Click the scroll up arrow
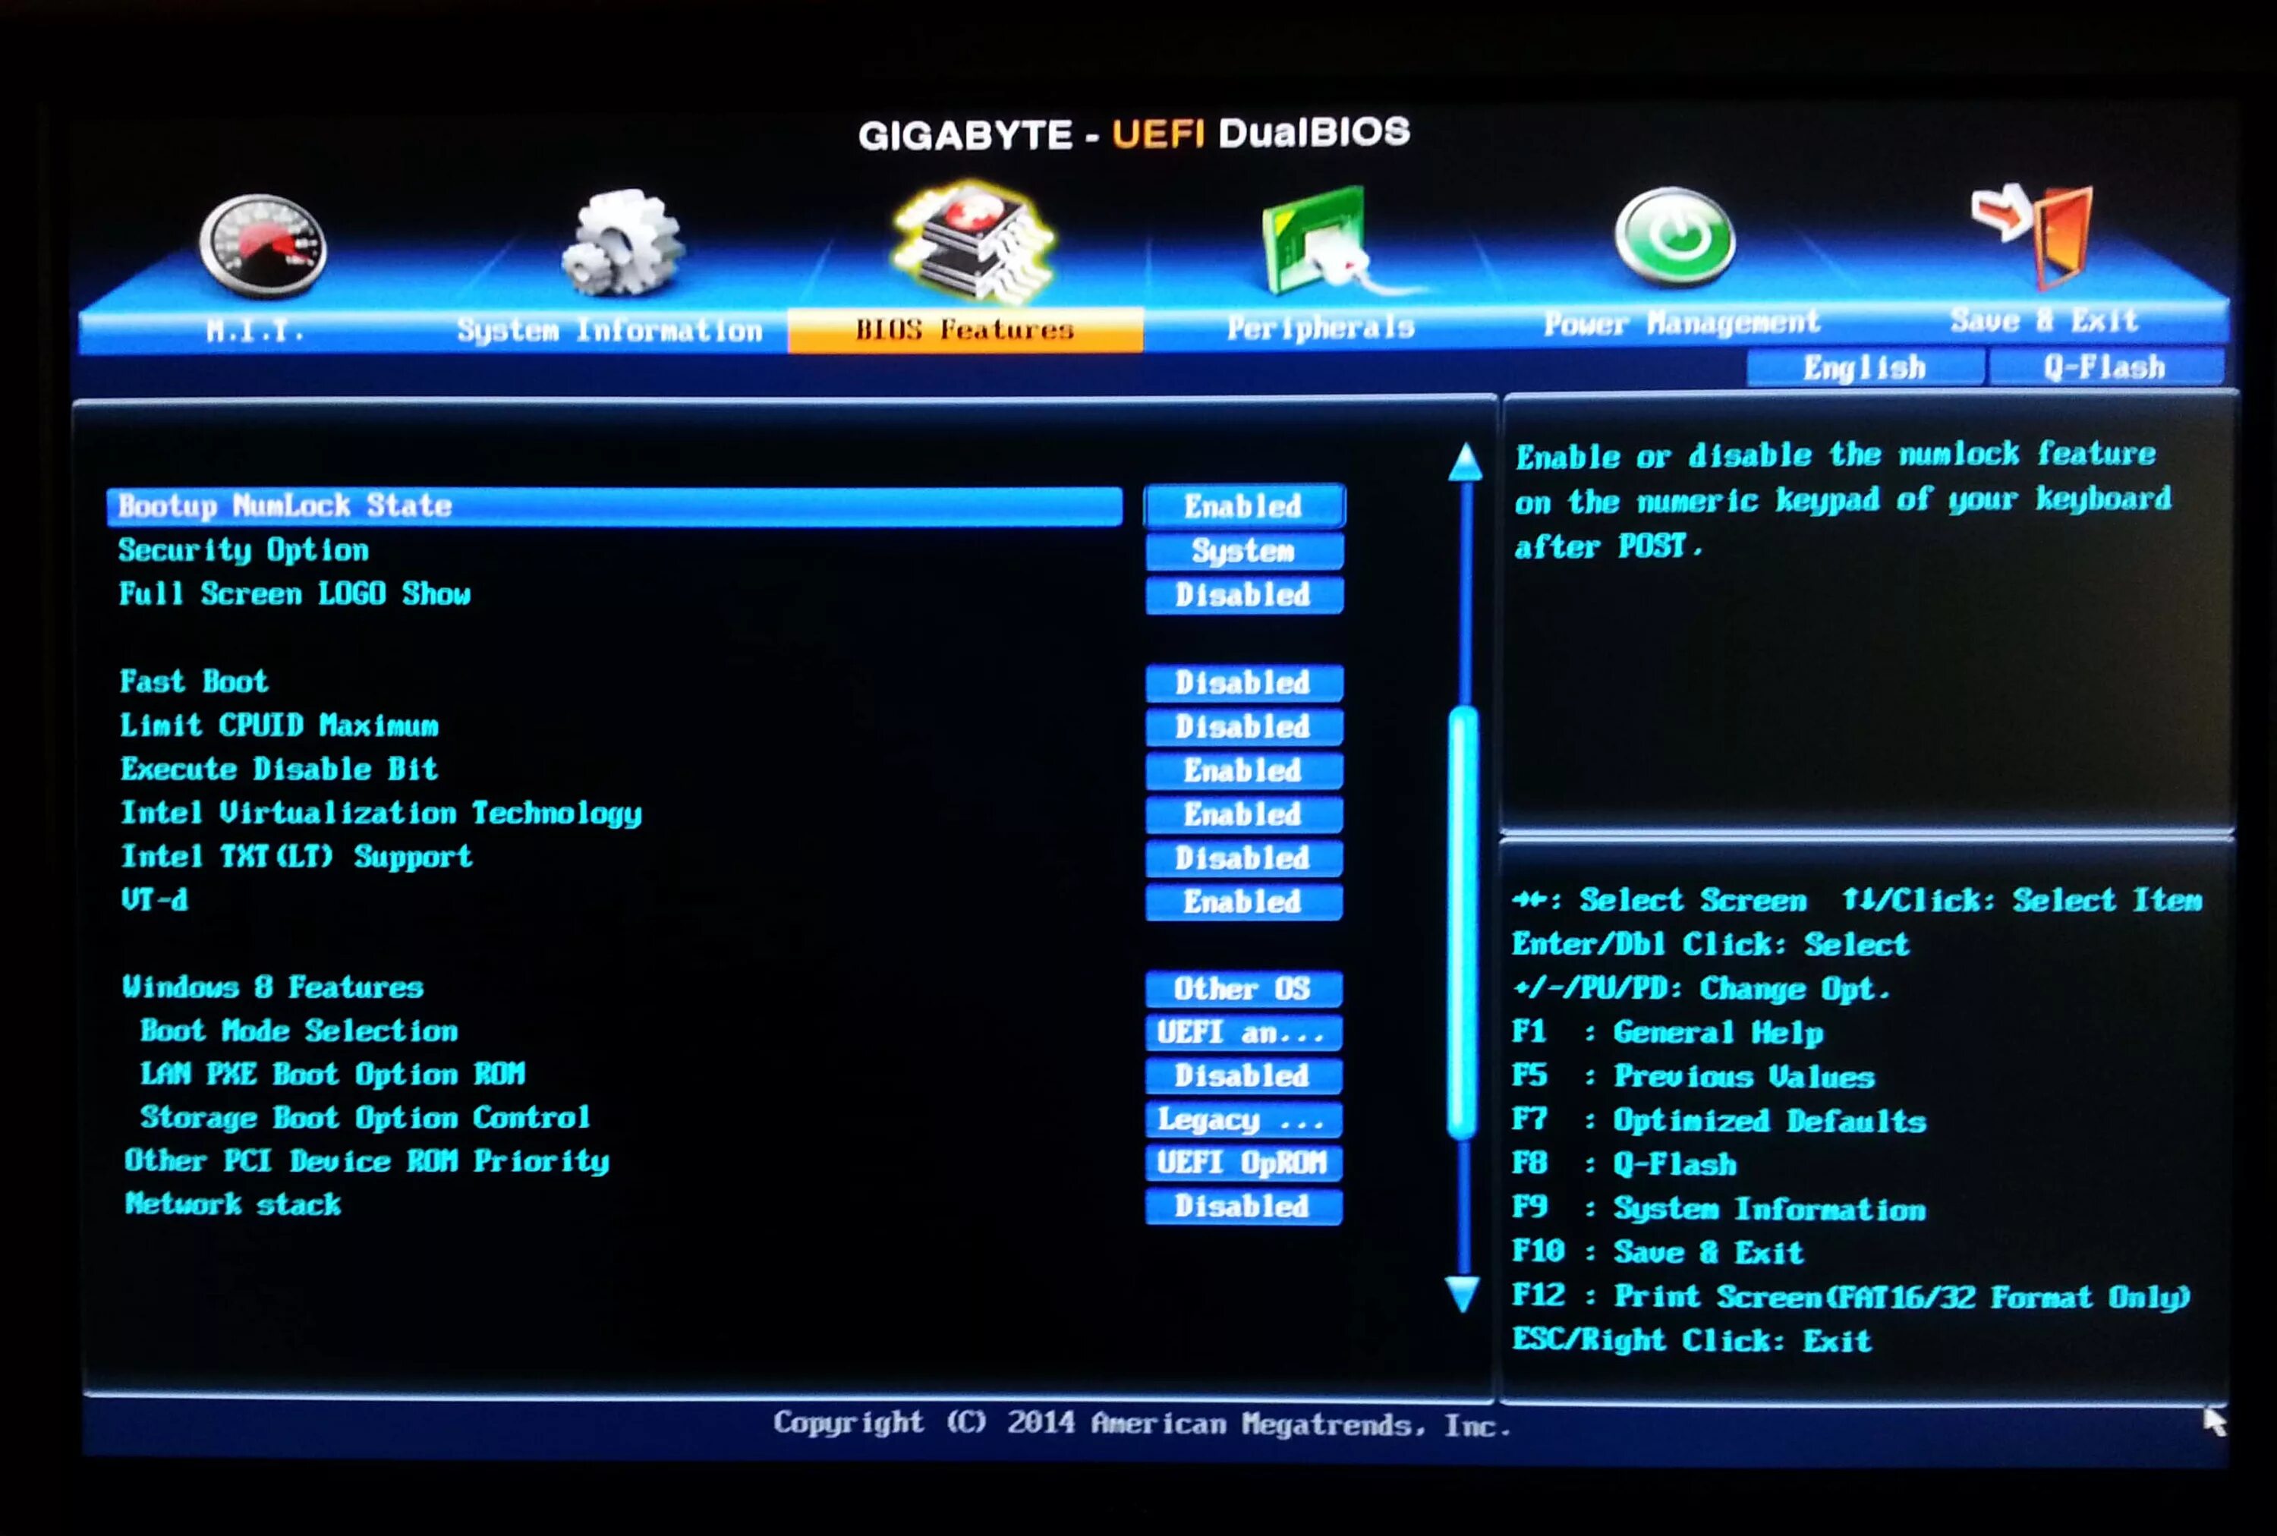Viewport: 2277px width, 1536px height. tap(1465, 461)
